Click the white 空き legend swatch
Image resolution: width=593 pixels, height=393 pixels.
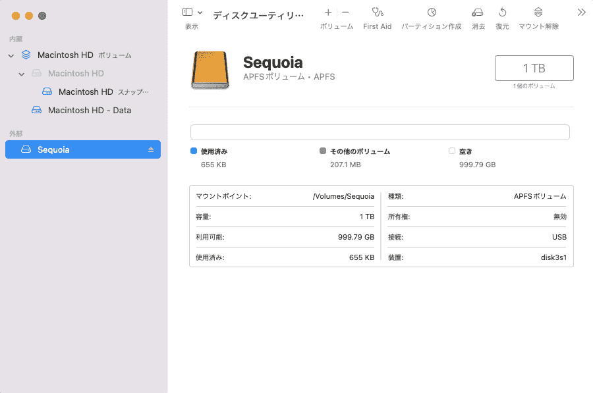pyautogui.click(x=452, y=151)
